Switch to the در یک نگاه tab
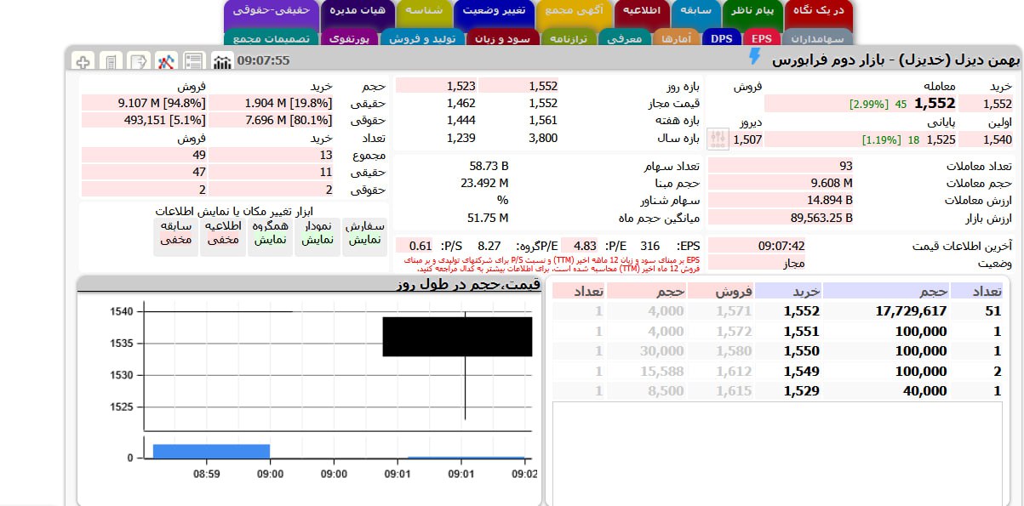 (x=817, y=12)
